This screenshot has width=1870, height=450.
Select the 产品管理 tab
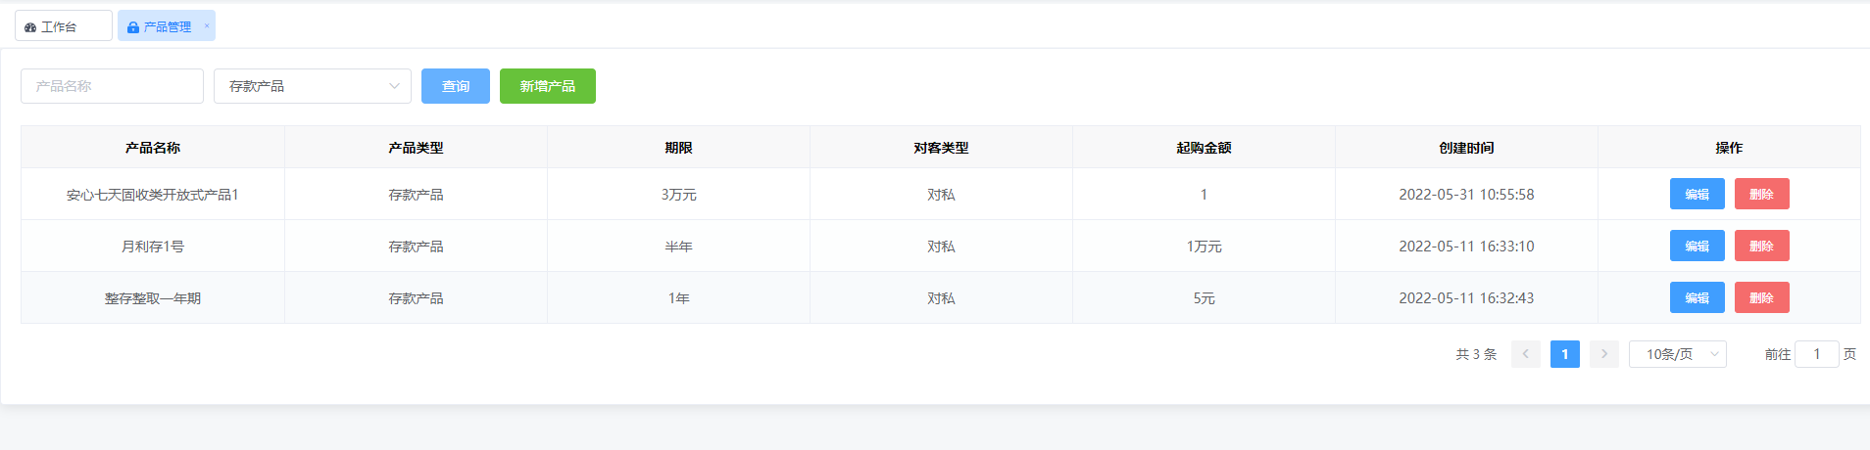point(167,26)
